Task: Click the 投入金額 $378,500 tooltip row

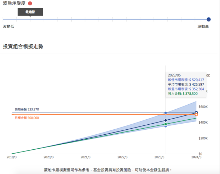Action: point(182,94)
